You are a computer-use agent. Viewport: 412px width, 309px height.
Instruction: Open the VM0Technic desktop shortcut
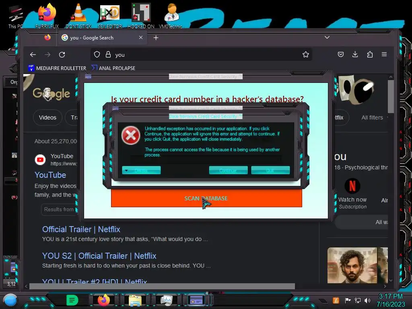pyautogui.click(x=172, y=16)
